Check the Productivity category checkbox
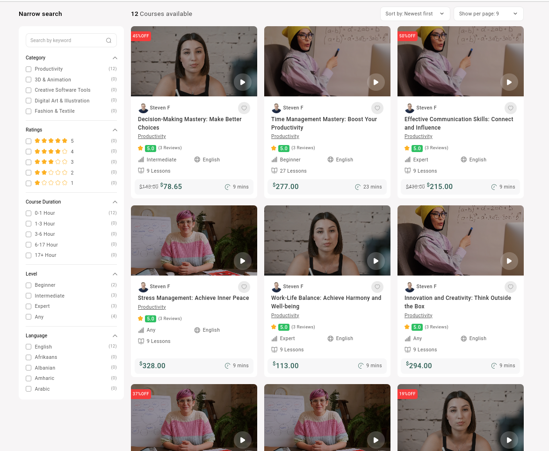This screenshot has height=451, width=549. pos(29,69)
